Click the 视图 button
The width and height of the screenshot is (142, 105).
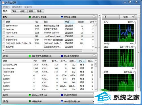(126, 17)
